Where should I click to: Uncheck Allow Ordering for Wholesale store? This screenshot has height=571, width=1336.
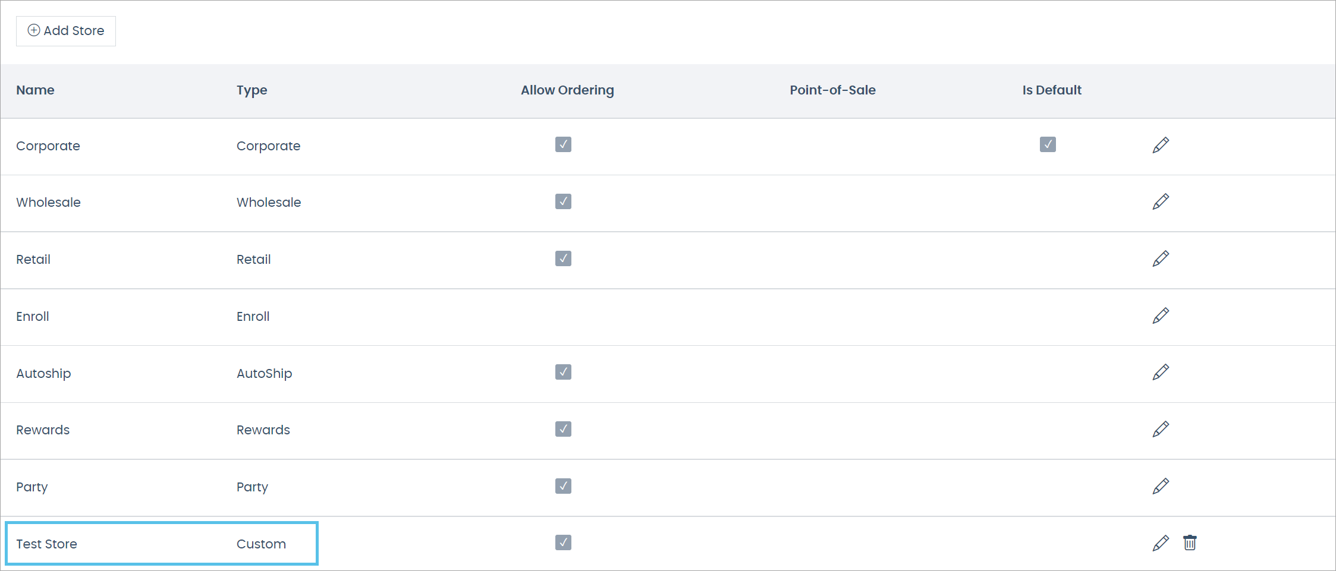563,201
